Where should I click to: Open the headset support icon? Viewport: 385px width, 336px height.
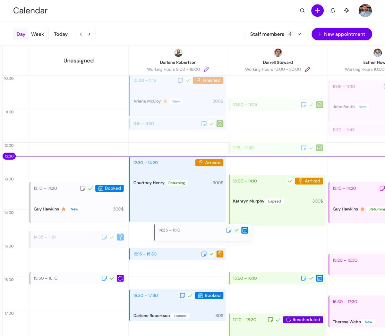[346, 11]
